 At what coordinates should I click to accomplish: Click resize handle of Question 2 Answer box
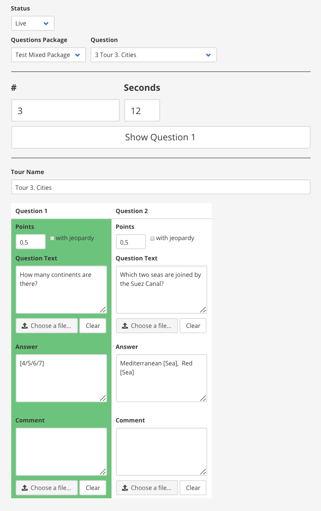(x=203, y=398)
